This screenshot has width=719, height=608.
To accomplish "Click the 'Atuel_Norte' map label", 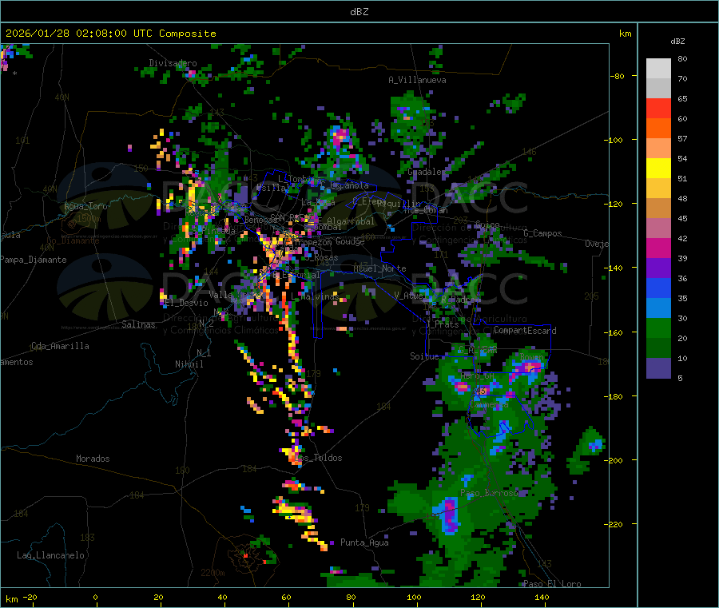I will (x=379, y=268).
